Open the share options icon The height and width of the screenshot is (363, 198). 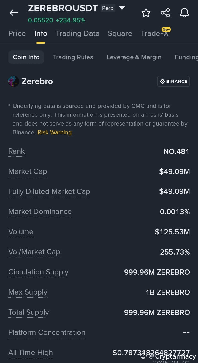[165, 13]
